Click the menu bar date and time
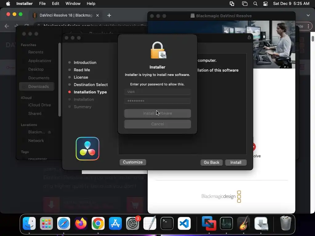Viewport: 315px width, 236px height. point(291,4)
